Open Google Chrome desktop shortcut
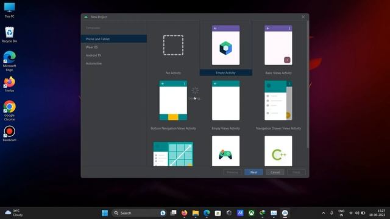Image resolution: width=390 pixels, height=219 pixels. click(10, 111)
